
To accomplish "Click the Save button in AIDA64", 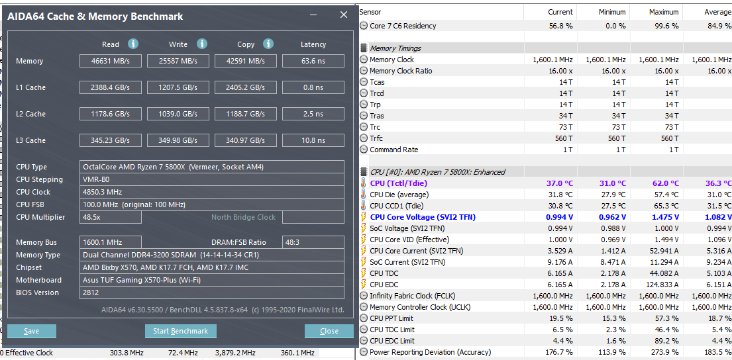I will [x=32, y=331].
